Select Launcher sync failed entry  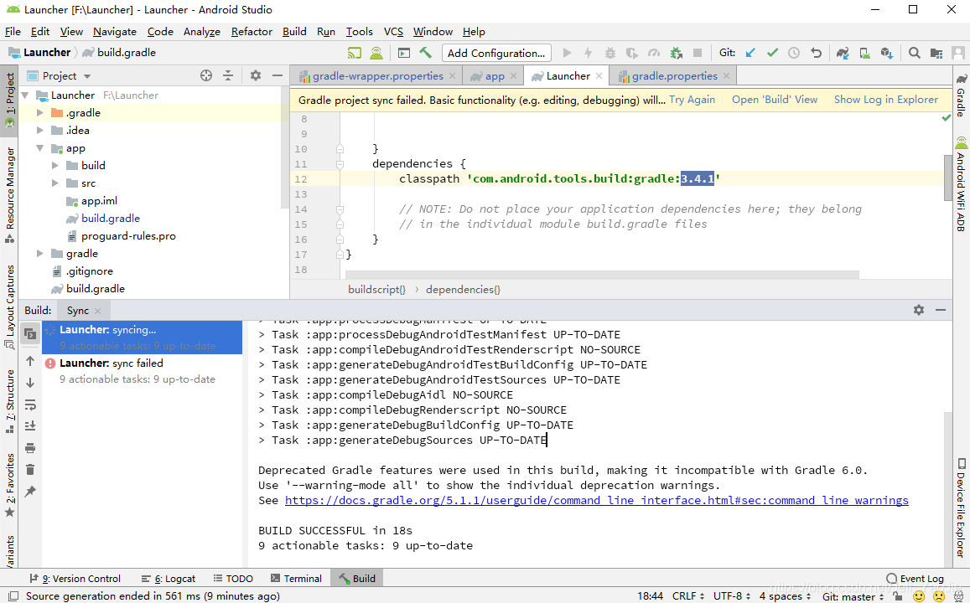(143, 371)
